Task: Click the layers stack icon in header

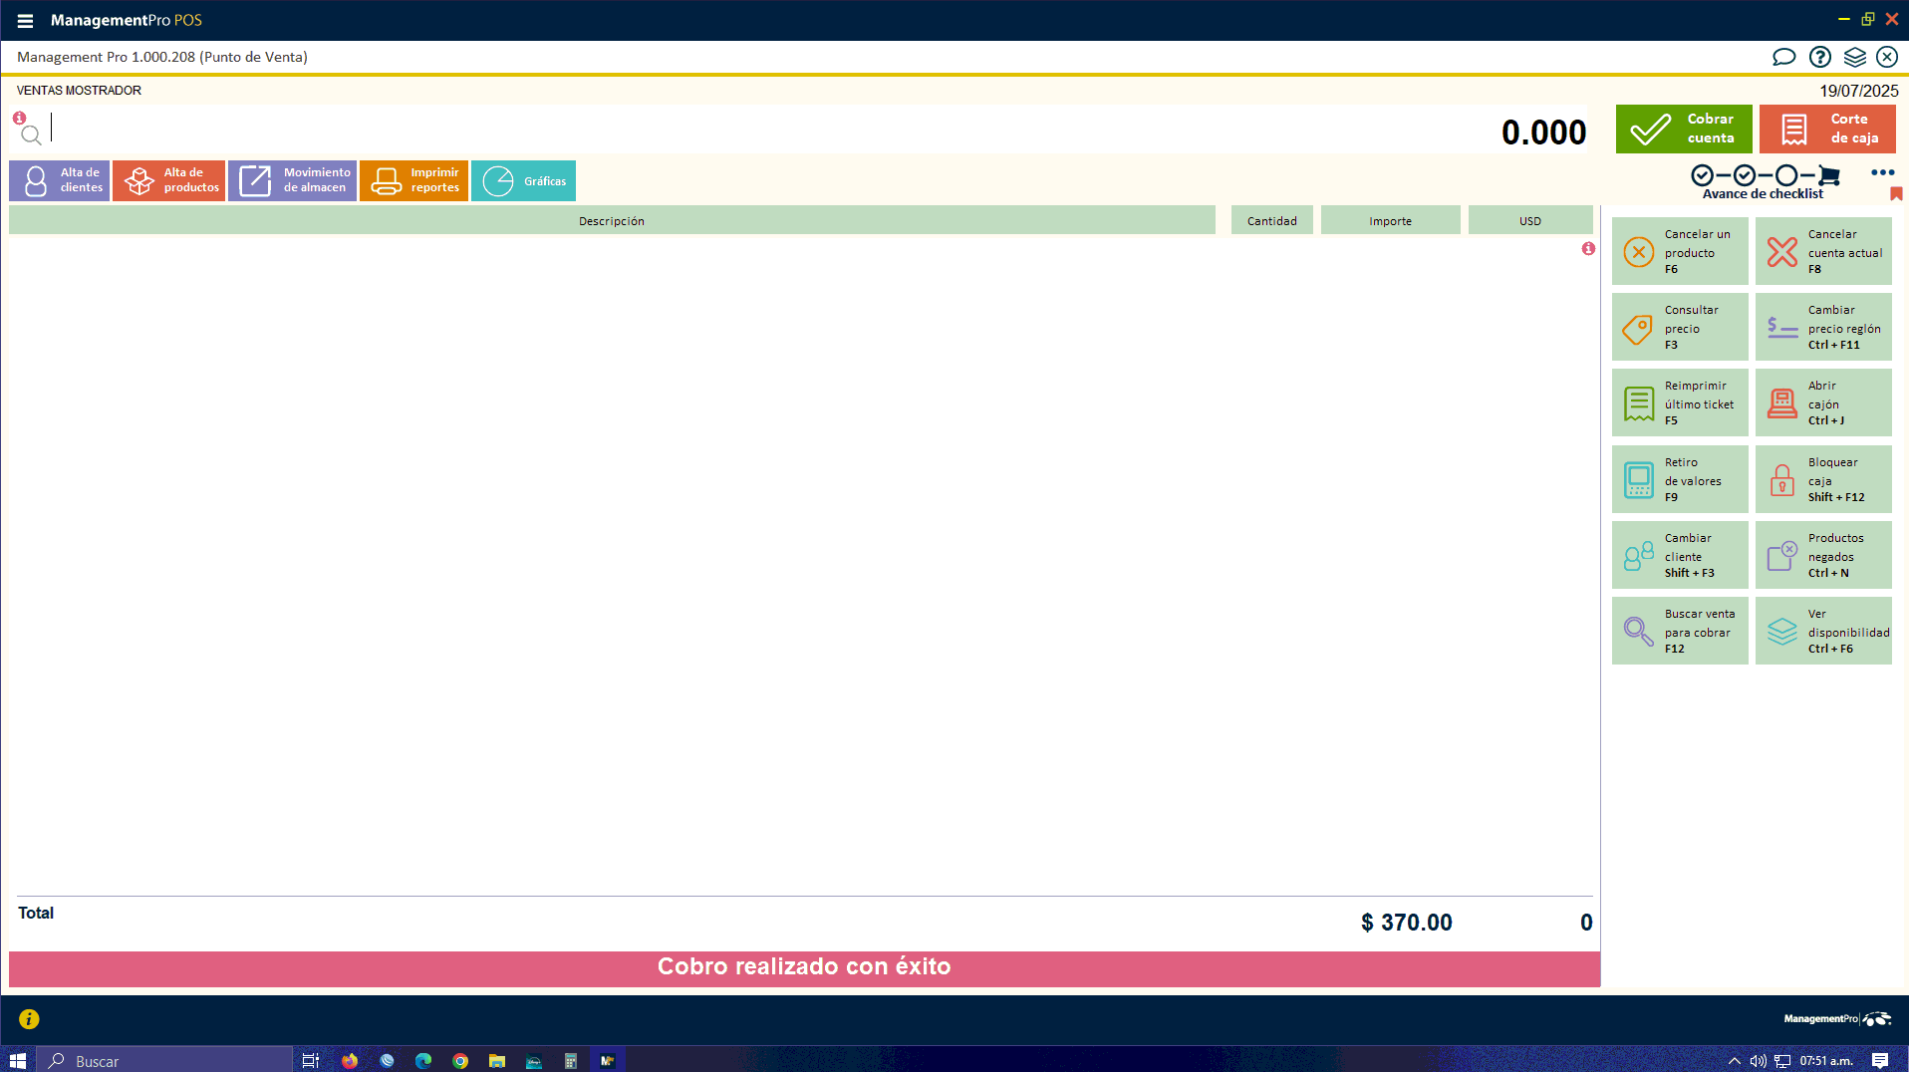Action: click(x=1854, y=57)
